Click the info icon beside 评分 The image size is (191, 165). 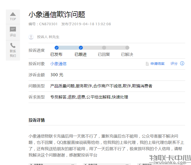pos(182,63)
